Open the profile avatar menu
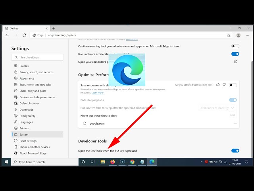This screenshot has height=191, width=254. click(238, 35)
